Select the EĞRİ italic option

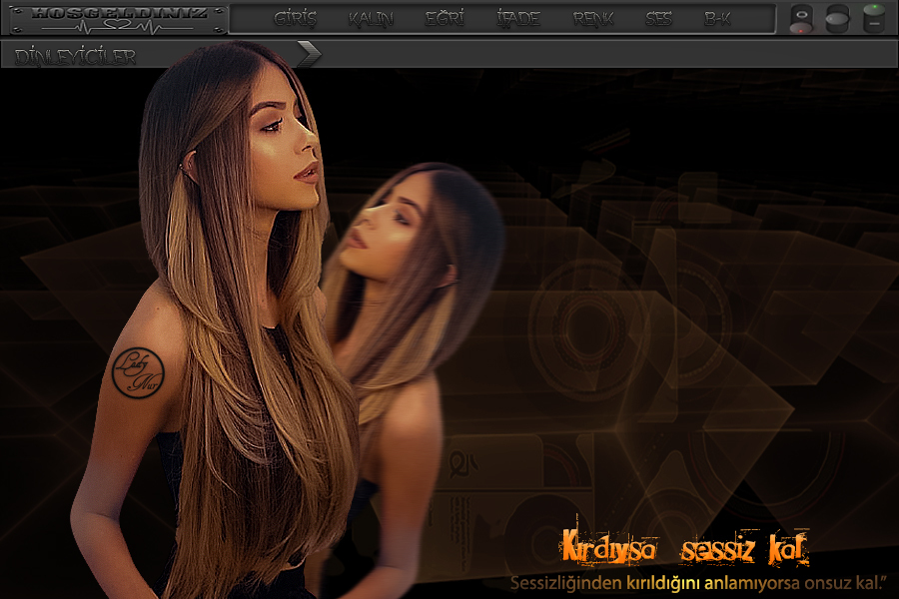click(x=445, y=18)
